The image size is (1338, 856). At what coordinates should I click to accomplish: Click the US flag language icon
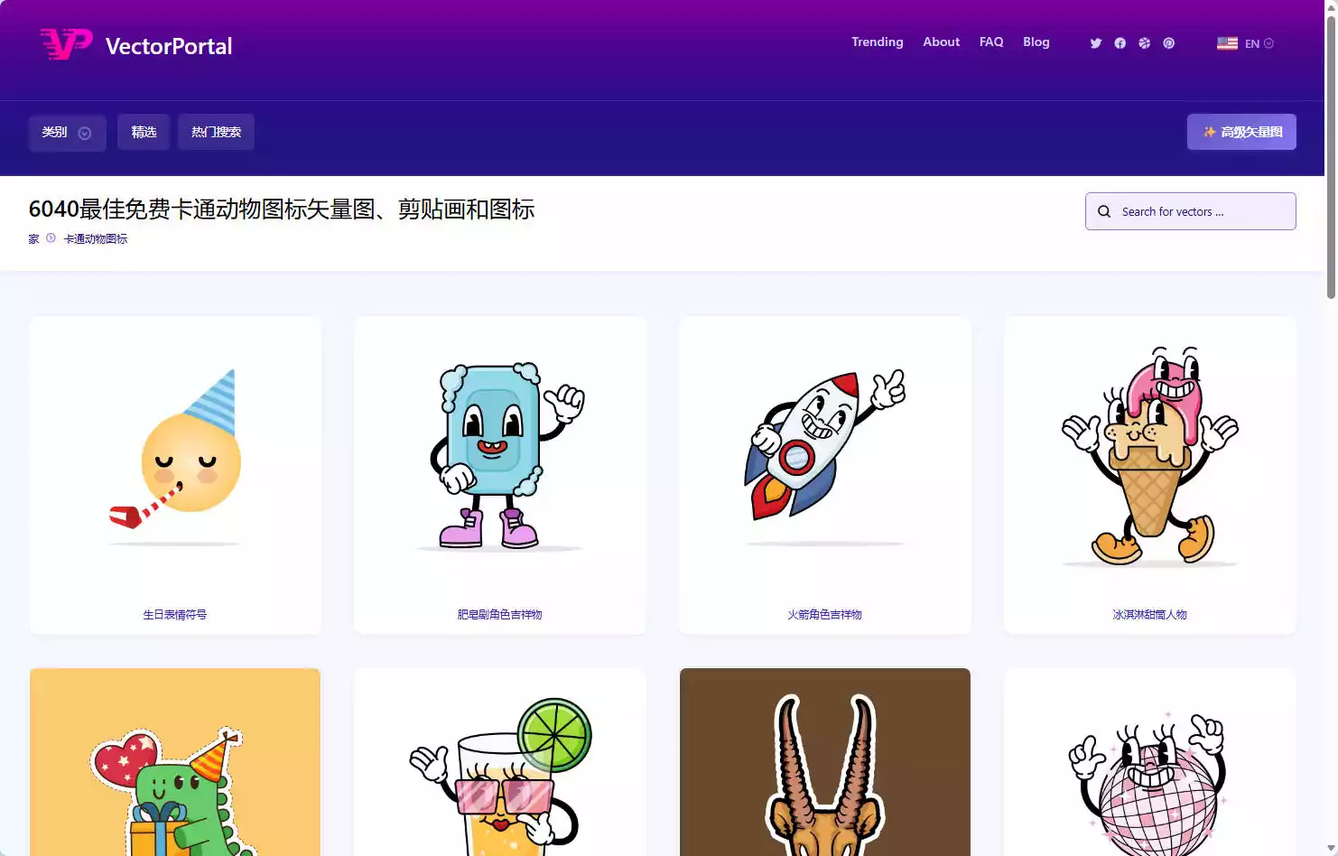pyautogui.click(x=1228, y=43)
